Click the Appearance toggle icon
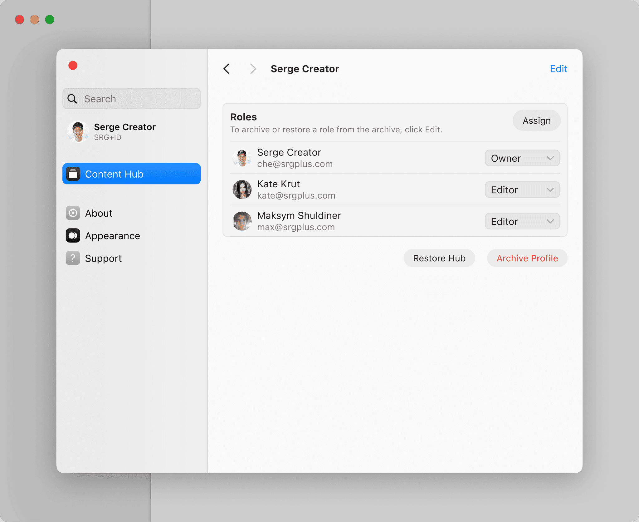The image size is (639, 522). tap(73, 236)
